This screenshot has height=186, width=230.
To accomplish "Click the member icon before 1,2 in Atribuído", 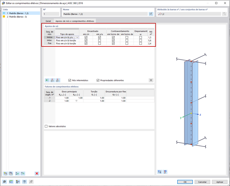I will (x=159, y=14).
